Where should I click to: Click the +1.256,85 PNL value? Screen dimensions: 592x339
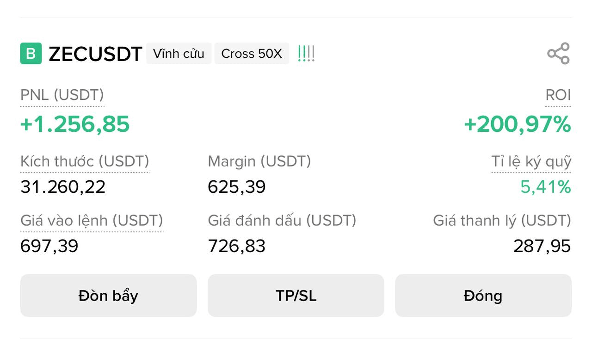click(x=75, y=124)
